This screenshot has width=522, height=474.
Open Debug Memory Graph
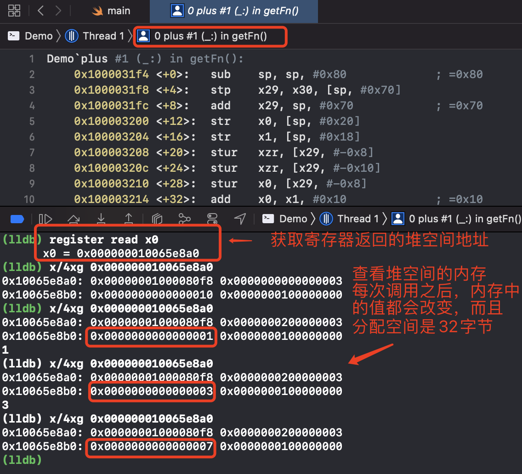tap(185, 219)
